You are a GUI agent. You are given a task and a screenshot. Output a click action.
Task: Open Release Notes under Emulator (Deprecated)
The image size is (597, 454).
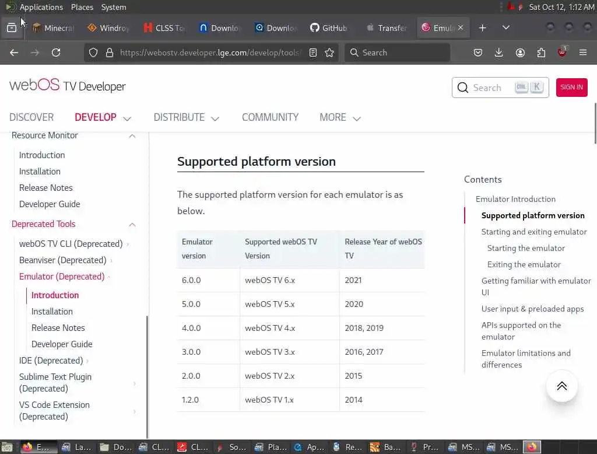[x=58, y=328]
